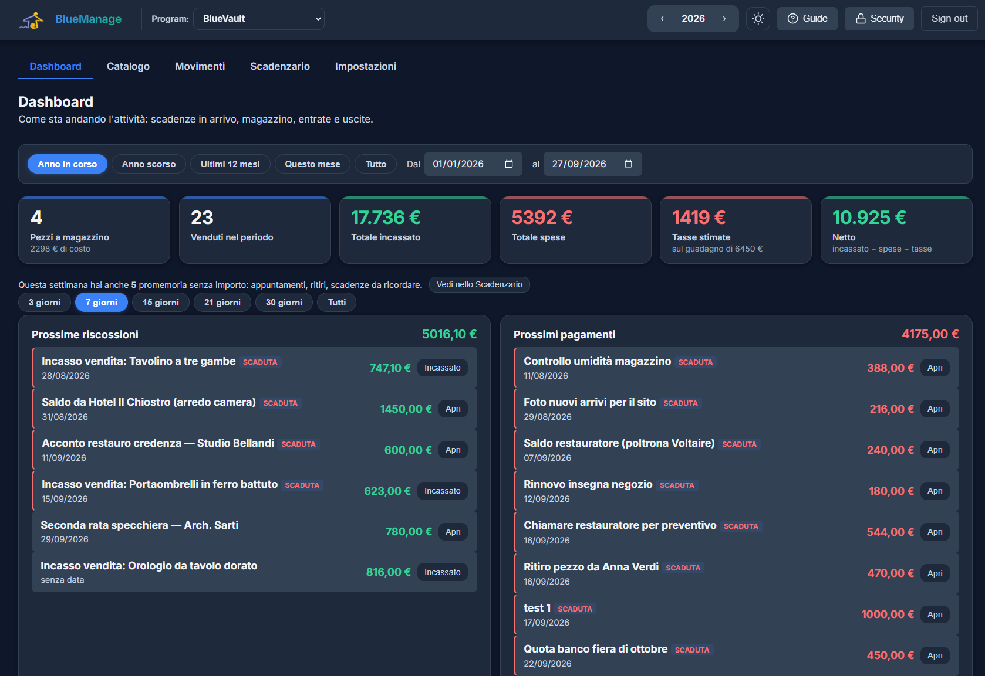Open the Guide help button
The height and width of the screenshot is (676, 985).
tap(807, 19)
